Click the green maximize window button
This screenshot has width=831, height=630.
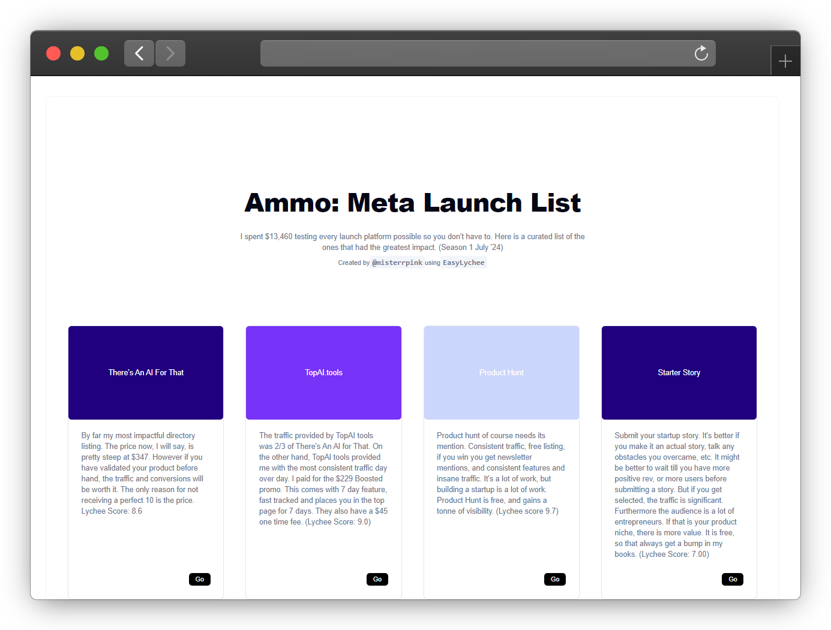tap(101, 53)
